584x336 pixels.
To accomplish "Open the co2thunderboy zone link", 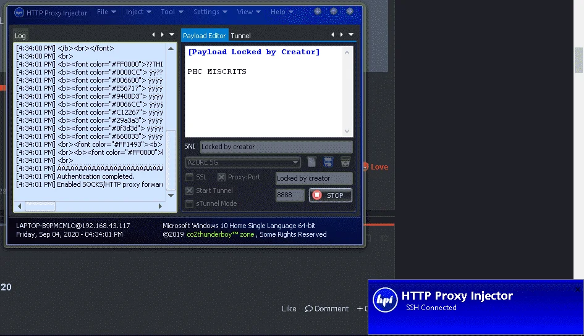I will (x=221, y=234).
